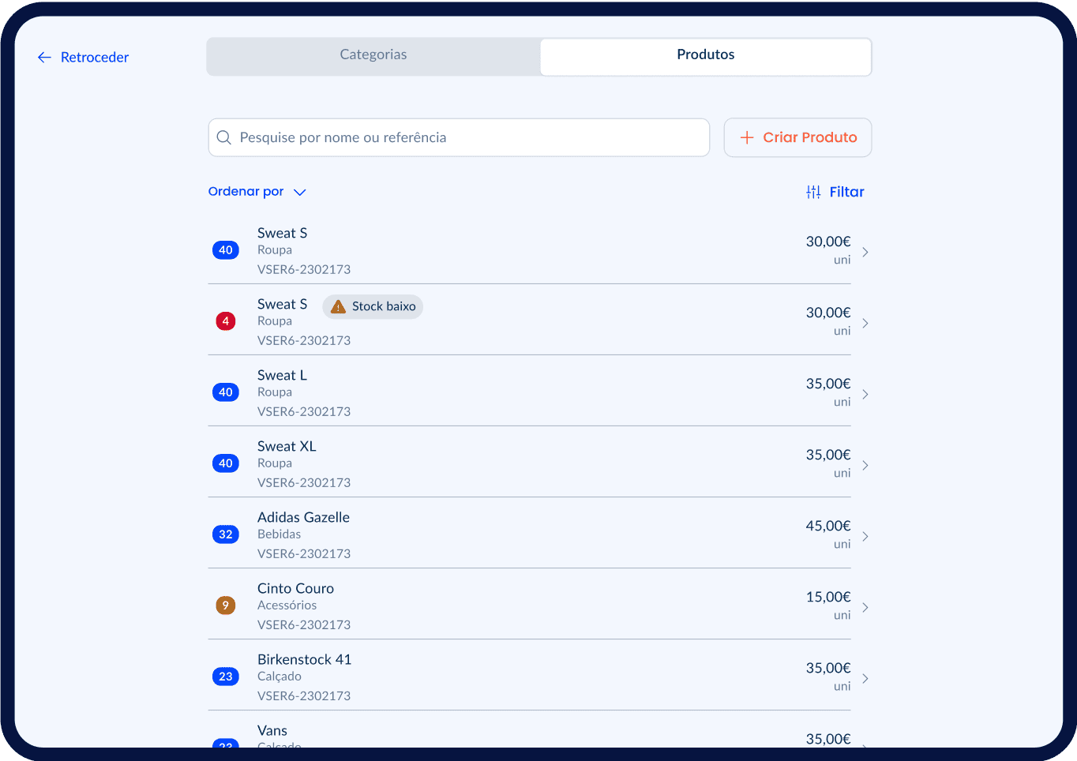Click the magnifier icon in search bar
Screen dimensions: 1077x761
point(224,137)
